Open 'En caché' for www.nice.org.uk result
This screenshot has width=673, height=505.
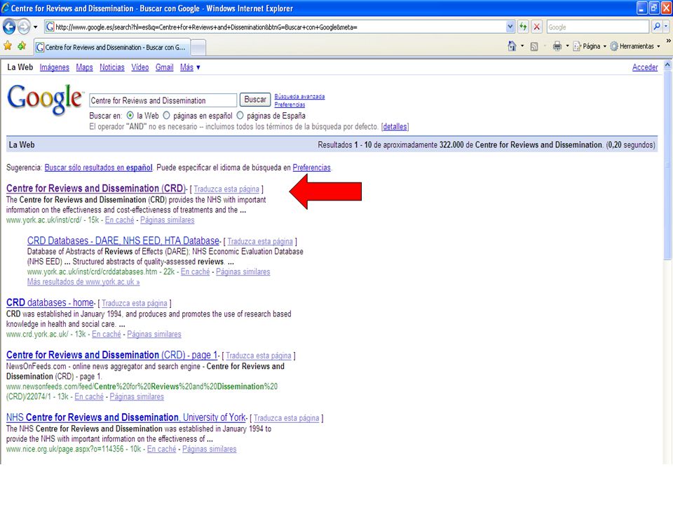pyautogui.click(x=161, y=449)
